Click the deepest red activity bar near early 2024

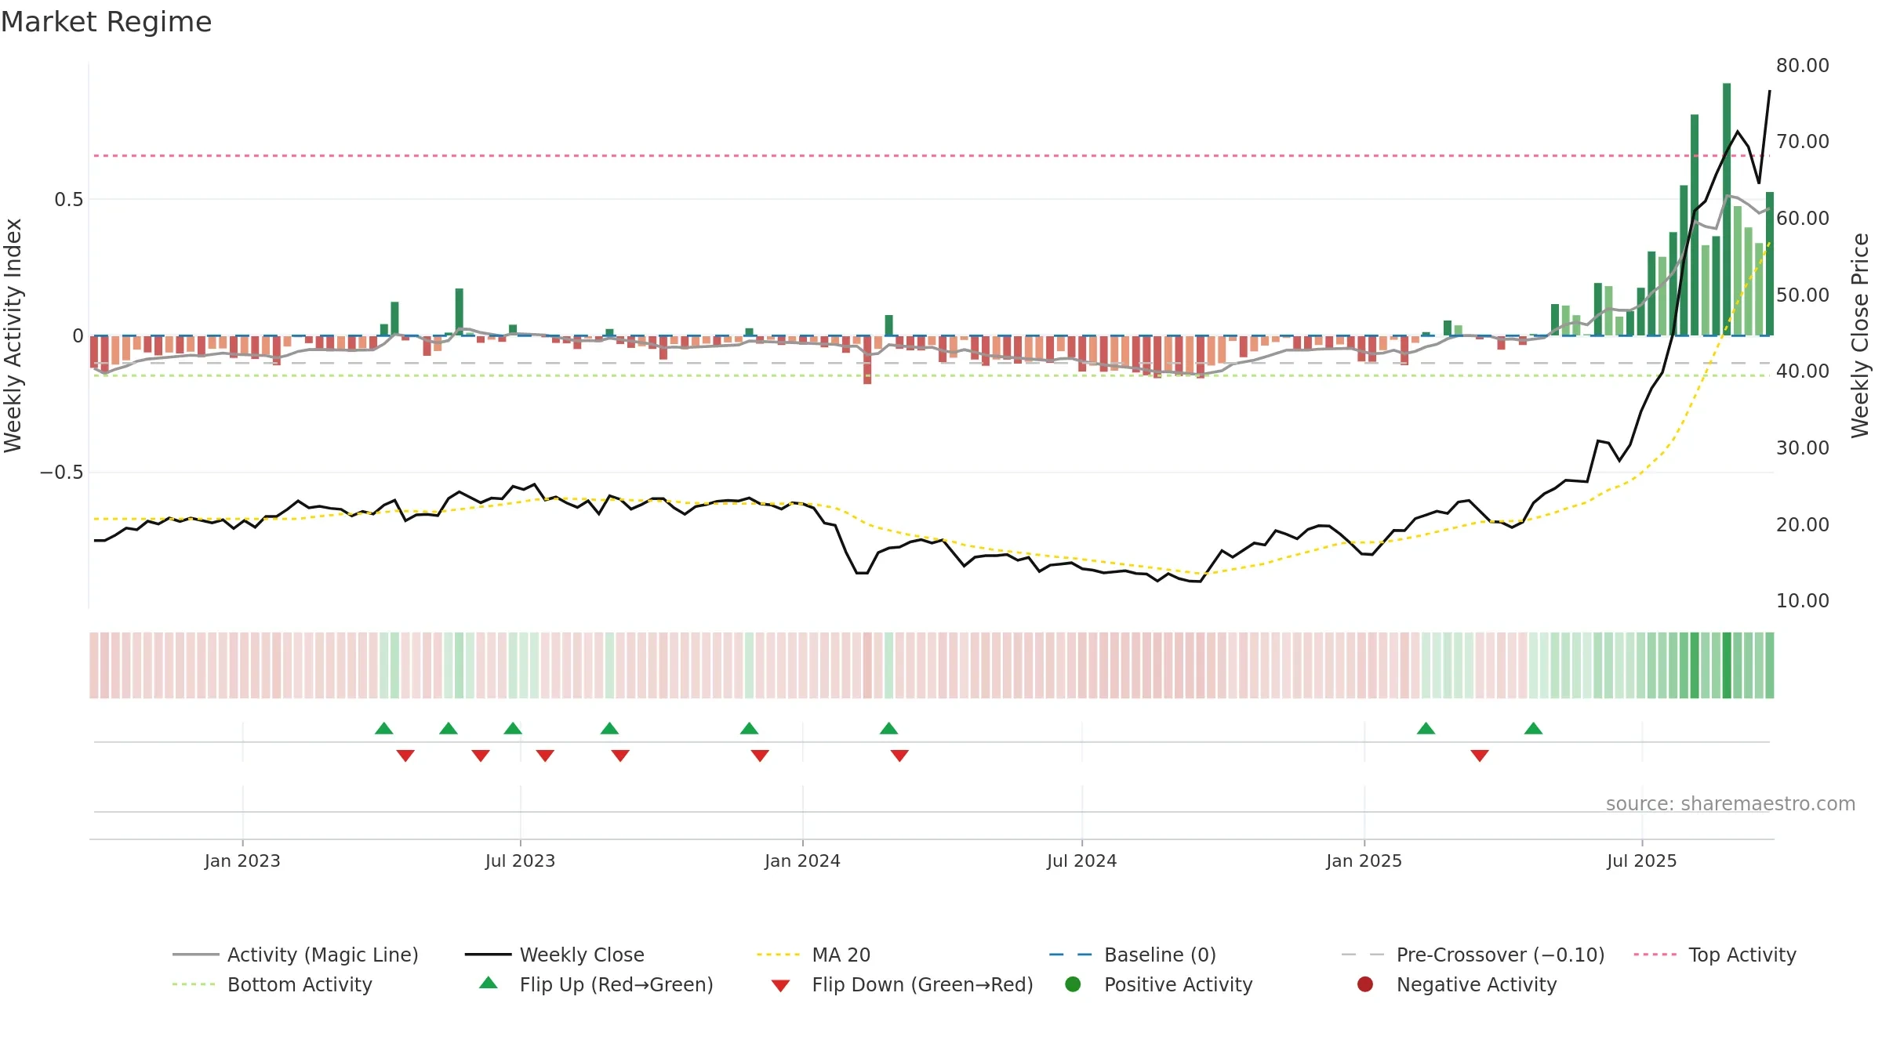click(867, 360)
